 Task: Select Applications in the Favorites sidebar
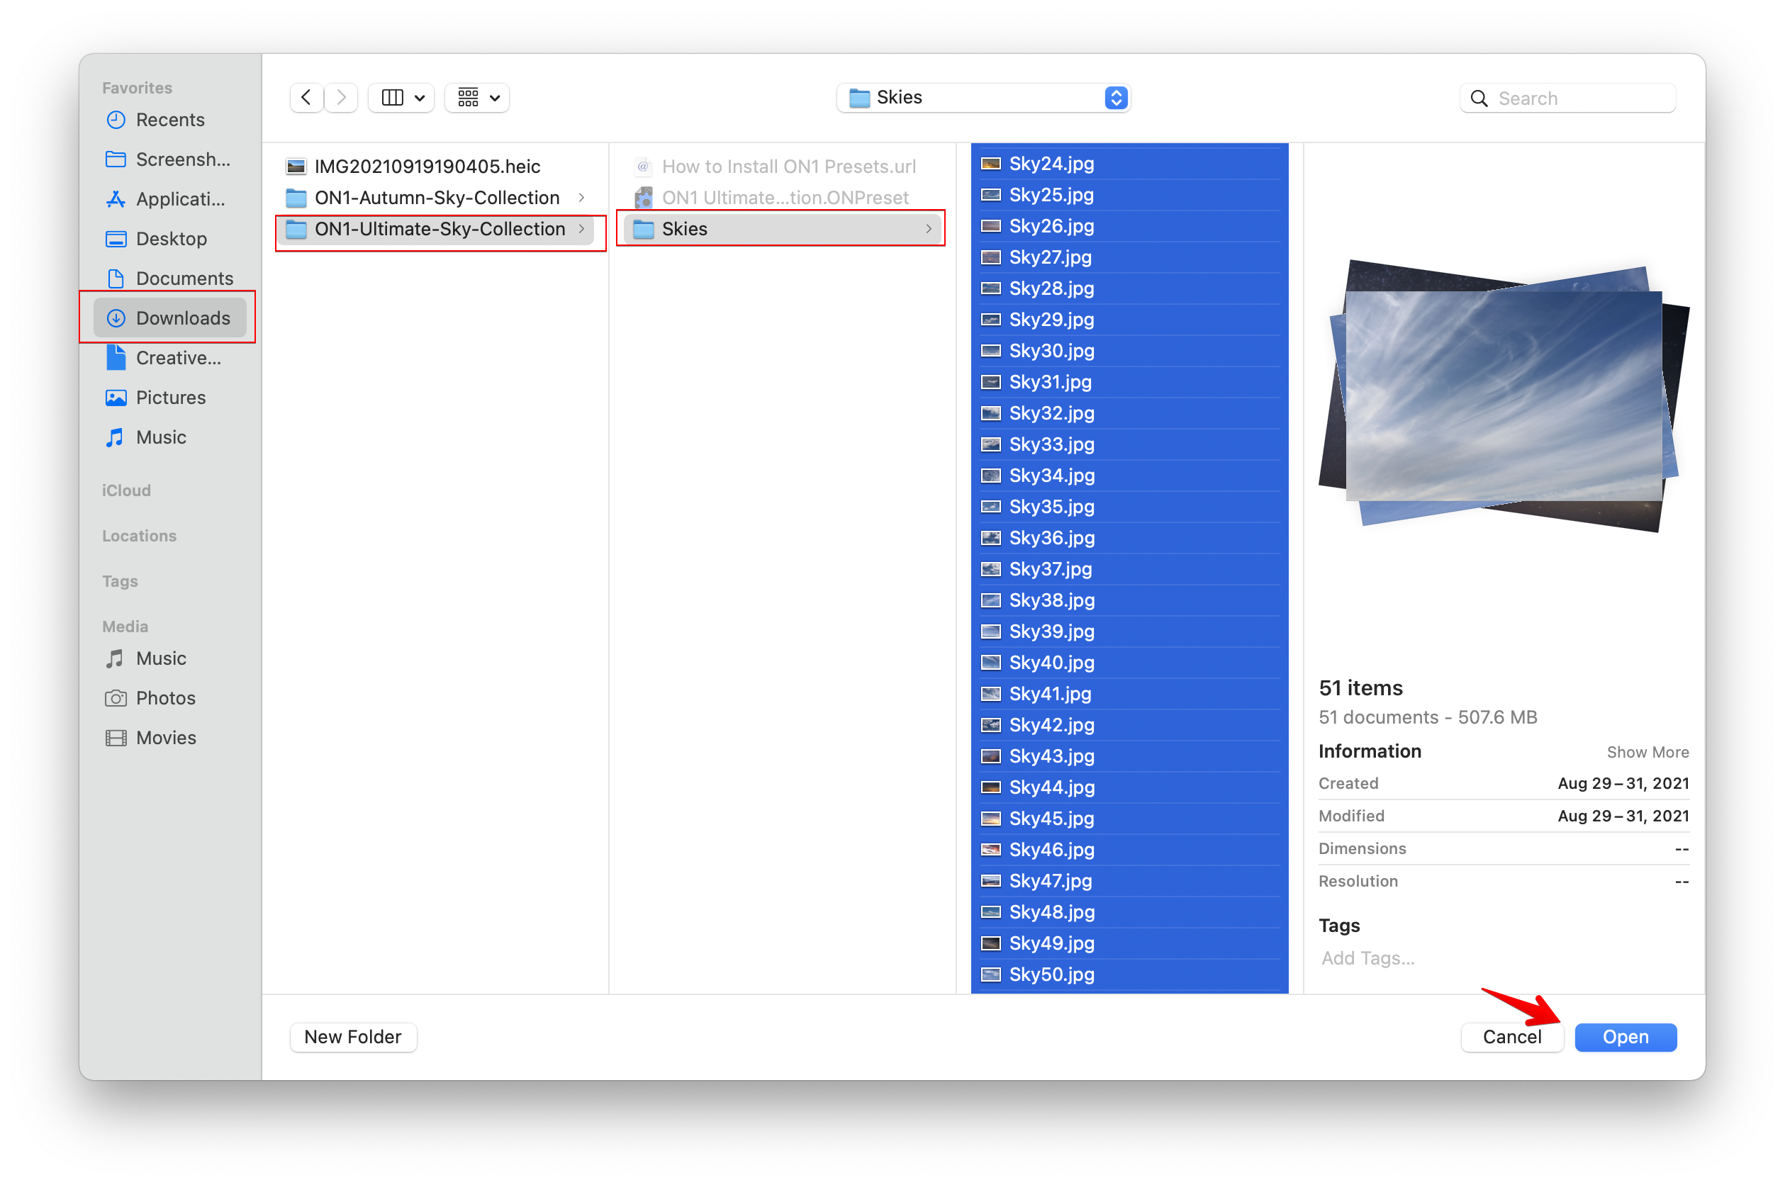click(179, 200)
